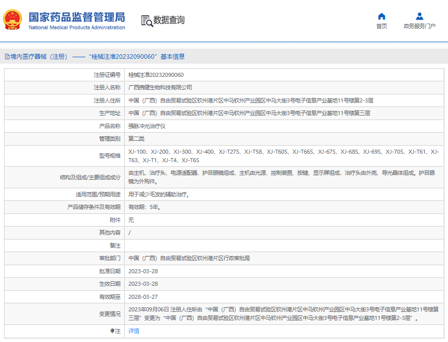The height and width of the screenshot is (342, 448).
Task: Click the 有效期至 label
Action: tap(110, 297)
